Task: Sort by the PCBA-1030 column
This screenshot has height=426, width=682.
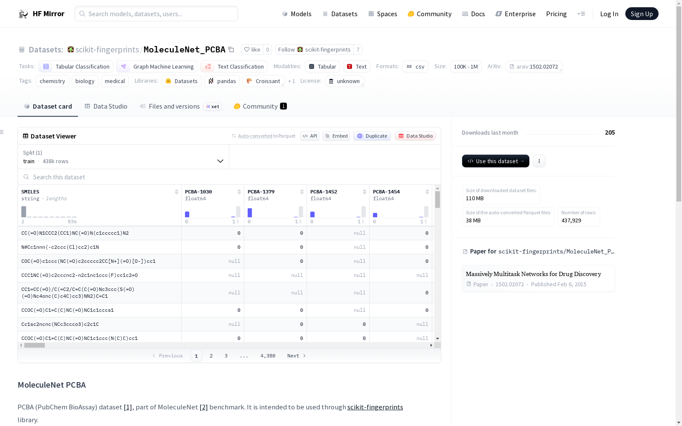Action: click(x=239, y=192)
